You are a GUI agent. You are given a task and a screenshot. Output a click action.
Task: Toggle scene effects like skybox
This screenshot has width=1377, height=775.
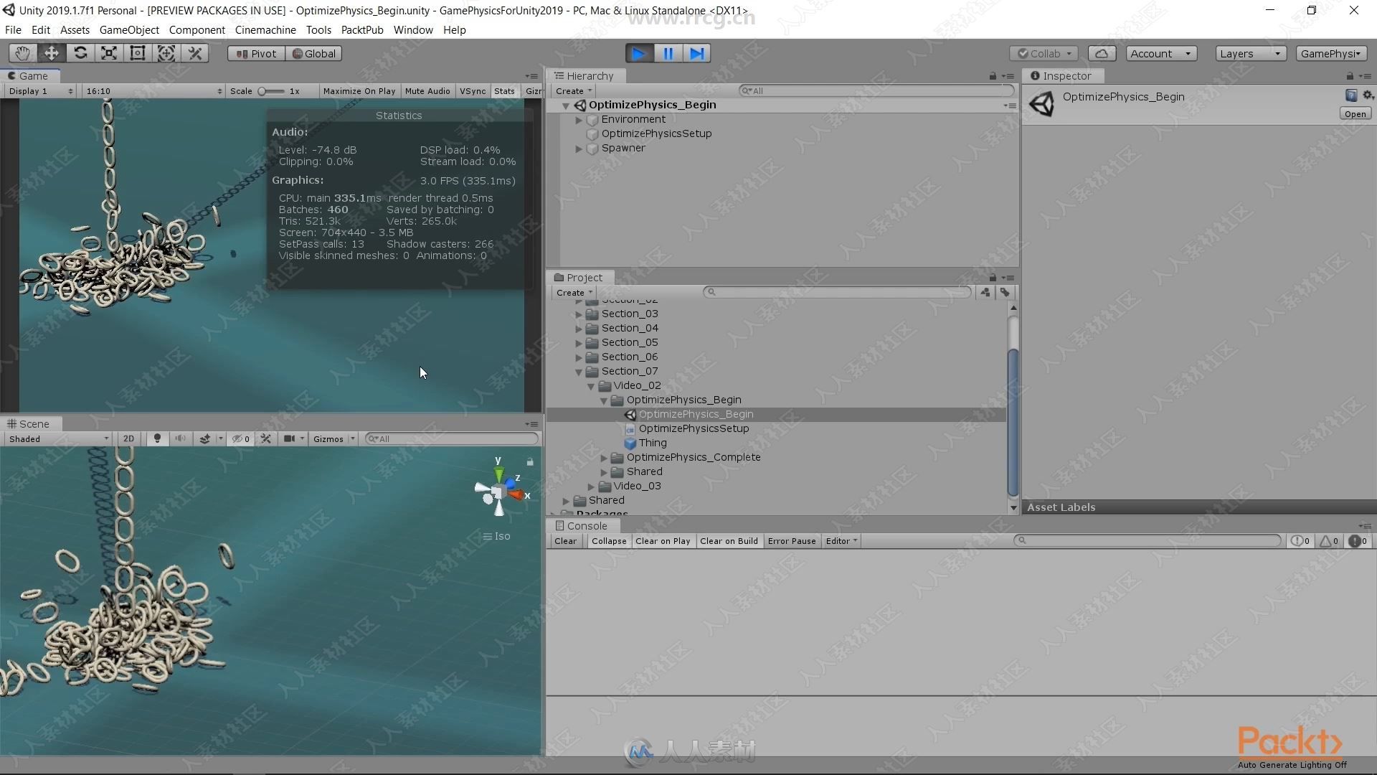tap(205, 438)
